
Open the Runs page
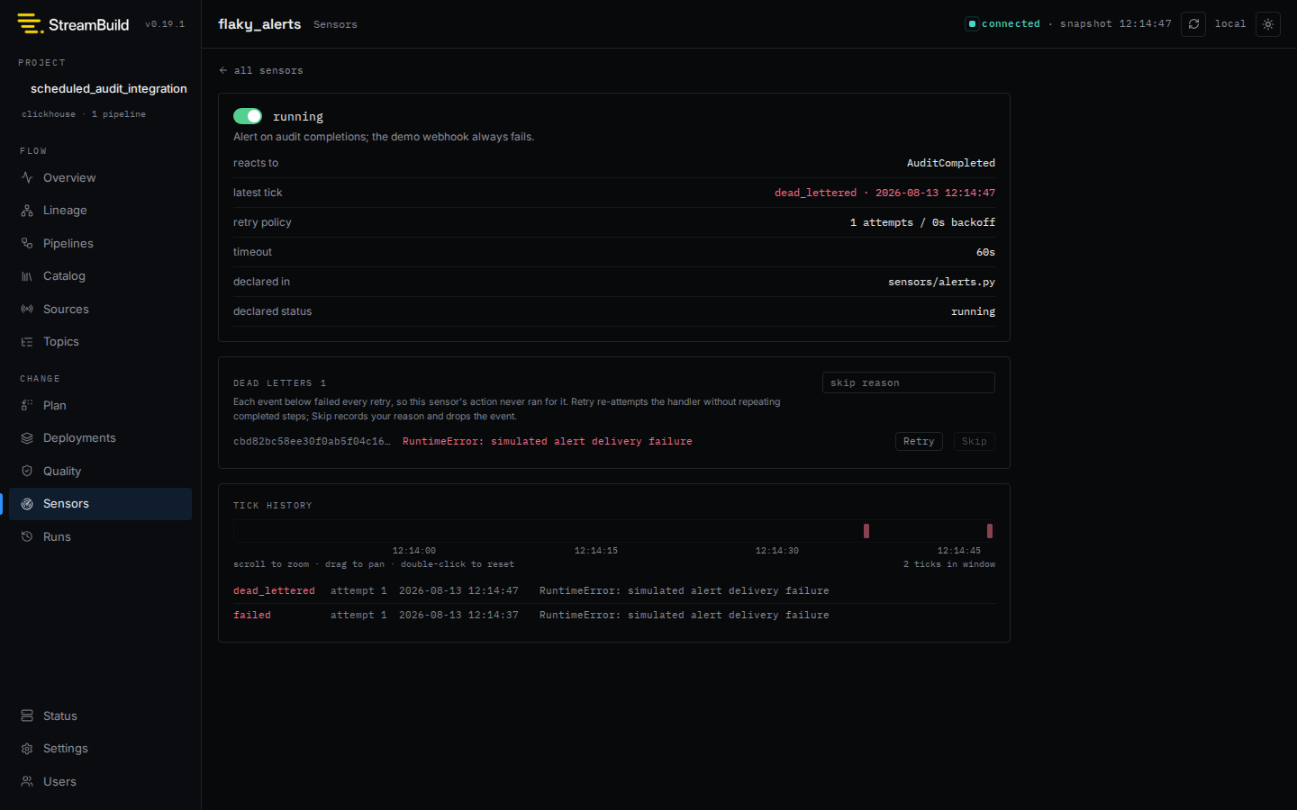100,536
